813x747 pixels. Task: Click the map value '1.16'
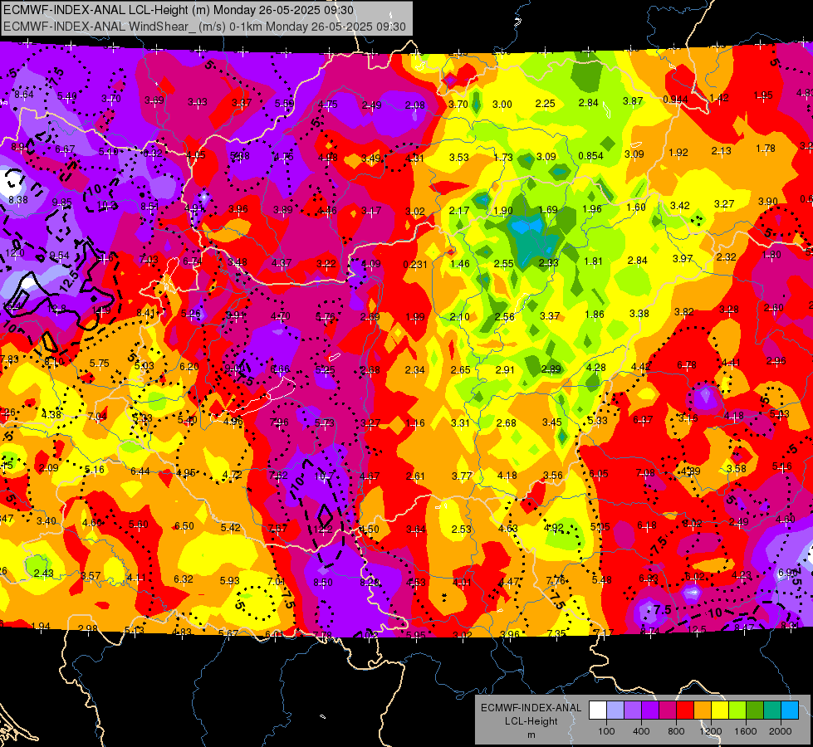(x=414, y=423)
